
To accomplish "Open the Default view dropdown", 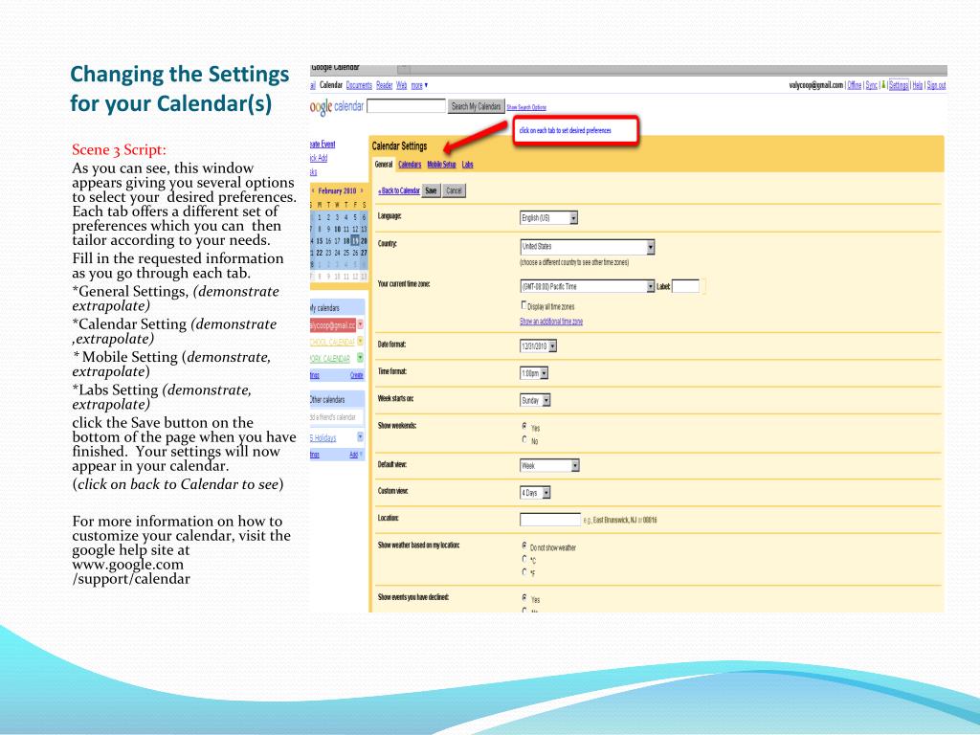I will point(549,466).
